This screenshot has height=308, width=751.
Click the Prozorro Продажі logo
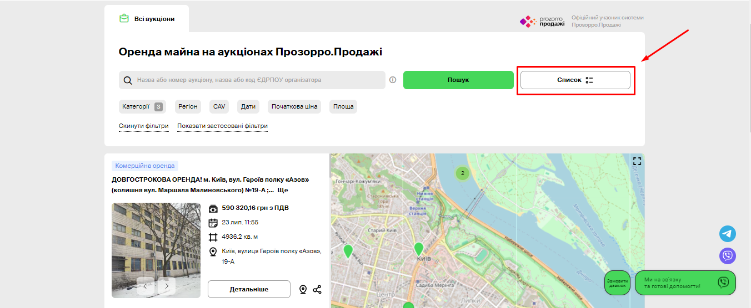(542, 22)
